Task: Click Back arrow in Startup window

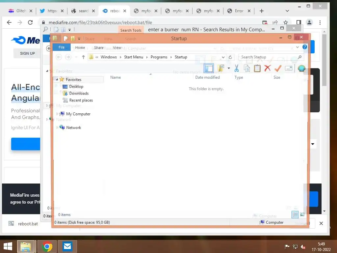Action: pos(59,57)
